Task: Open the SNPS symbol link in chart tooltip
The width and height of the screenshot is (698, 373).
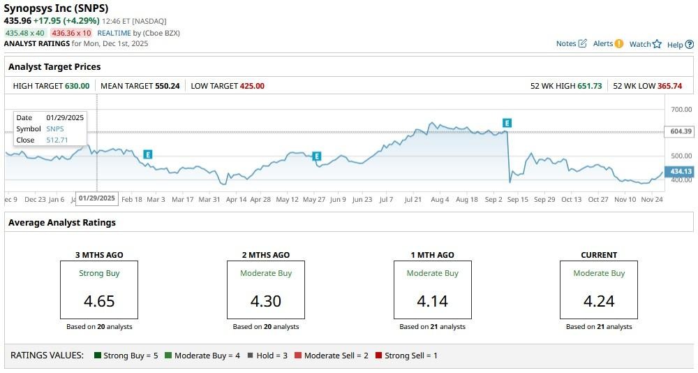Action: tap(55, 129)
